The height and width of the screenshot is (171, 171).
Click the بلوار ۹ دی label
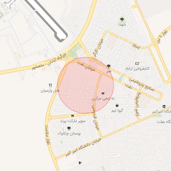tap(162, 36)
